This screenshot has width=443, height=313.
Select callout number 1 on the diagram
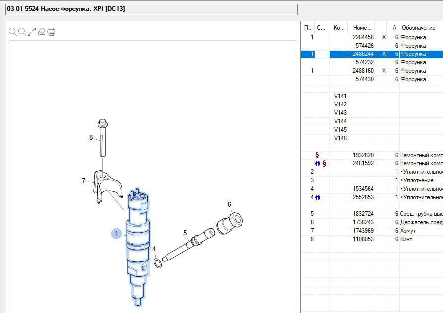coord(117,233)
